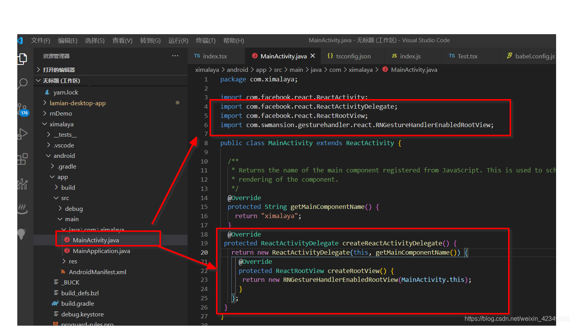This screenshot has height=326, width=573.
Task: Open Source Control with 176 badge
Action: 23,109
